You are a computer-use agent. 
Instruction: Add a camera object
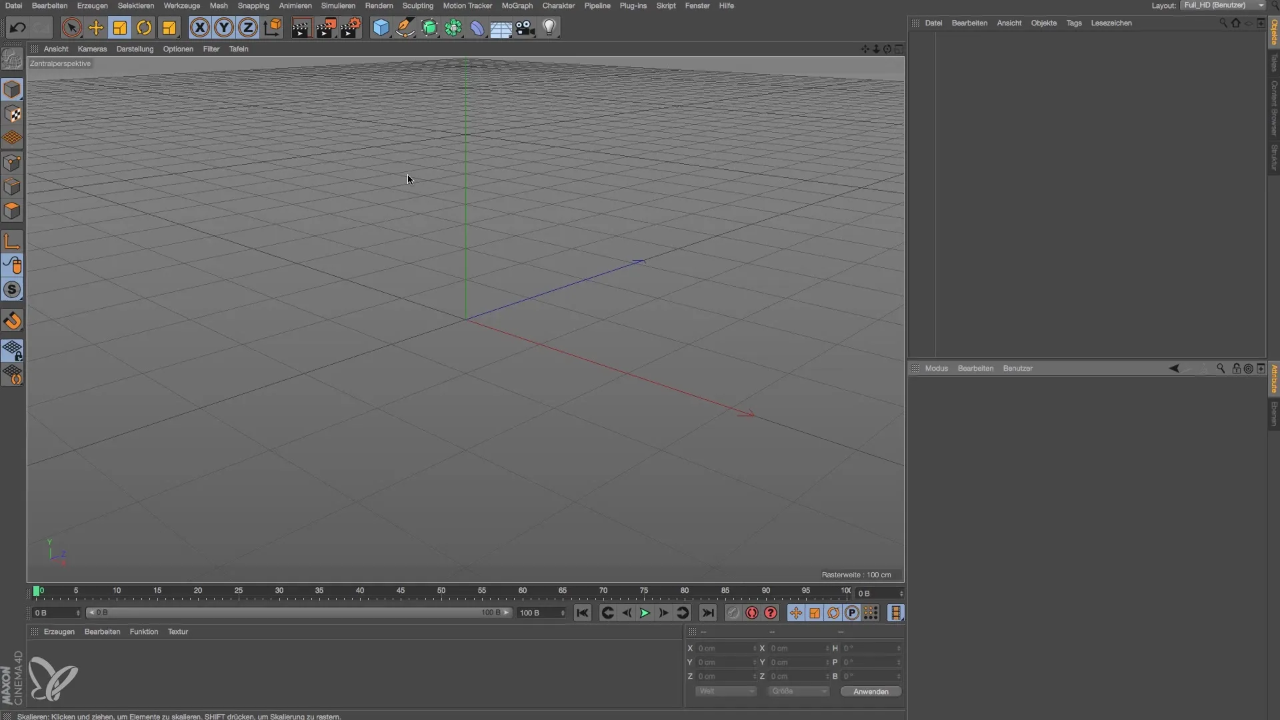[525, 27]
